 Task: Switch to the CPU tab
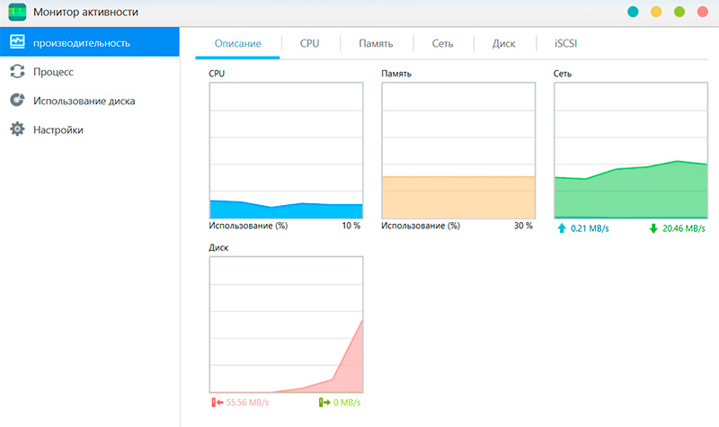(x=309, y=43)
